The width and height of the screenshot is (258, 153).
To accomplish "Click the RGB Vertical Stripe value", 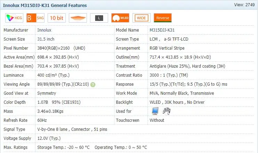I will click(x=167, y=48).
